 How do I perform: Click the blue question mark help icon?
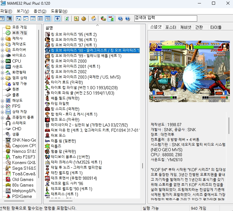(x=127, y=18)
